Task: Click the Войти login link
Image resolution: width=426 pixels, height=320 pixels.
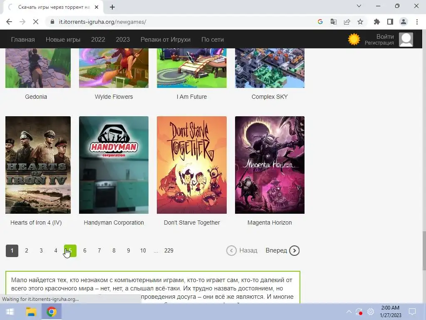Action: pos(385,37)
